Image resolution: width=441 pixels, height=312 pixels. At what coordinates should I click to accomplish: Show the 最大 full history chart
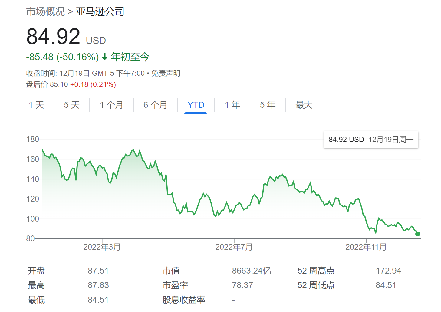coord(304,105)
